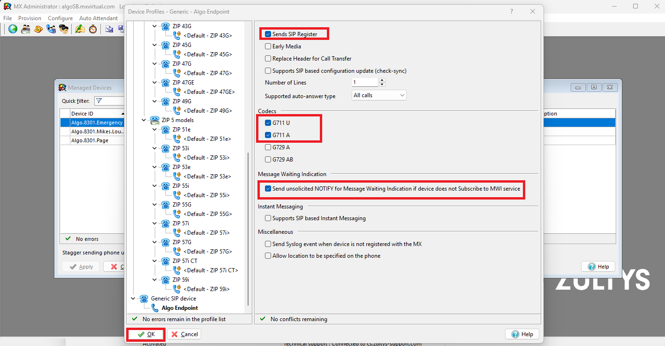Viewport: 665px width, 346px height.
Task: Uncheck the G711 A codec
Action: coord(268,135)
